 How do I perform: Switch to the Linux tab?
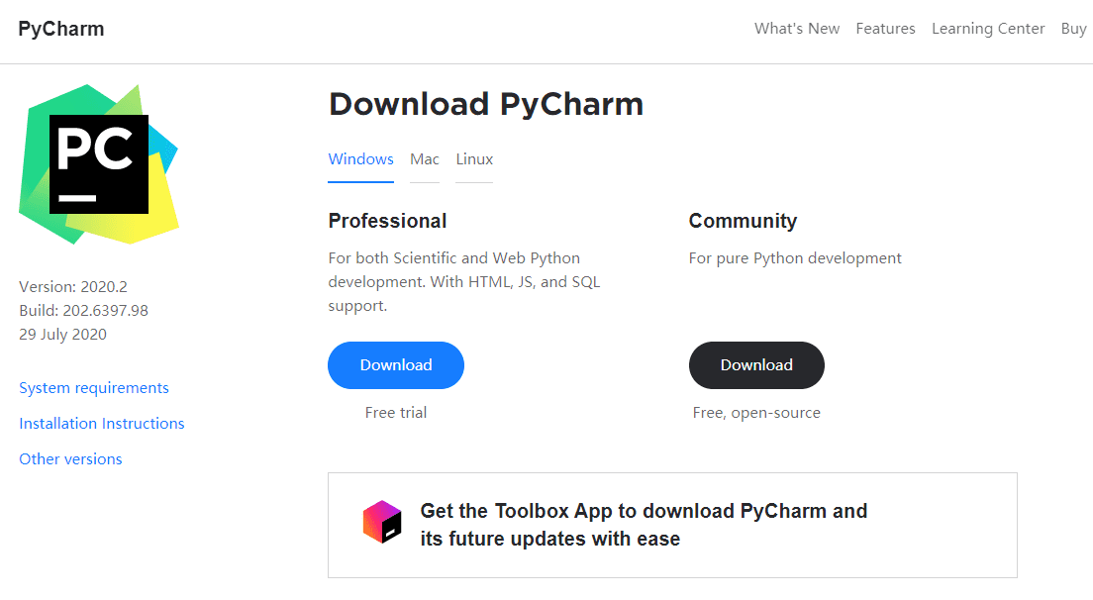click(x=474, y=159)
